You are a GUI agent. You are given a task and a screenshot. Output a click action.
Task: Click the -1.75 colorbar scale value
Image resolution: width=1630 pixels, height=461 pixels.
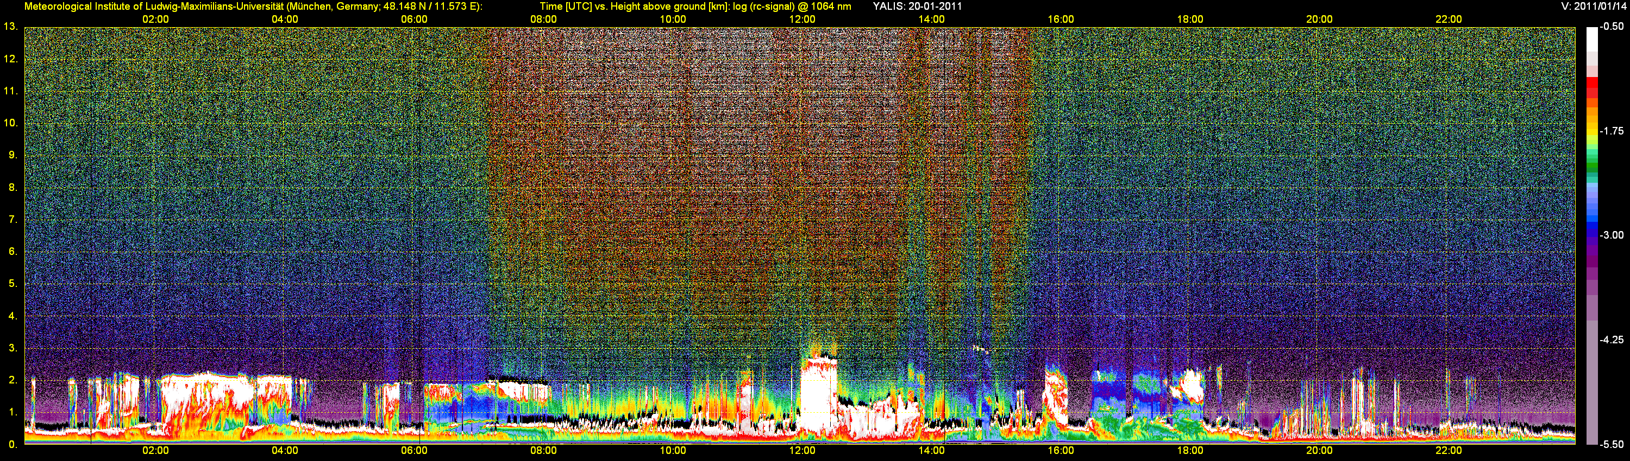[x=1612, y=131]
